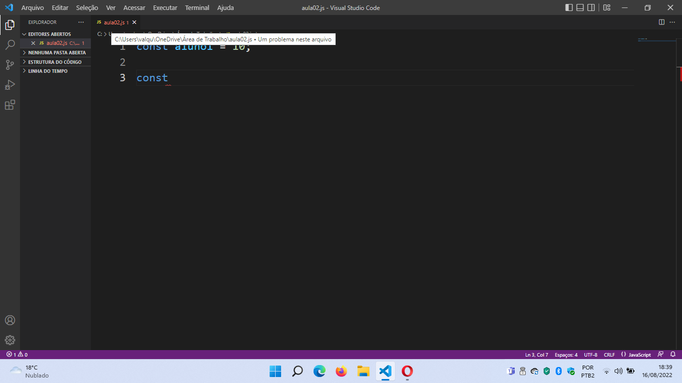Expand the ESTRUTURA DO CÓDIGO section
The height and width of the screenshot is (383, 682).
point(55,62)
